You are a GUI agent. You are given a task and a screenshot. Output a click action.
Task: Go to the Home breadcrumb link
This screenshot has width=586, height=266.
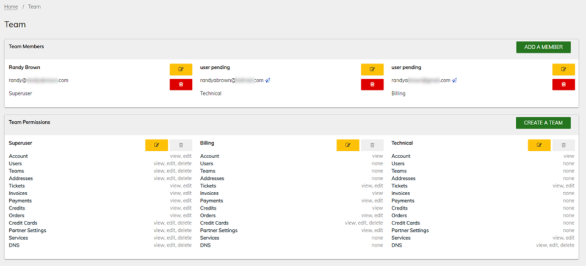pyautogui.click(x=11, y=7)
